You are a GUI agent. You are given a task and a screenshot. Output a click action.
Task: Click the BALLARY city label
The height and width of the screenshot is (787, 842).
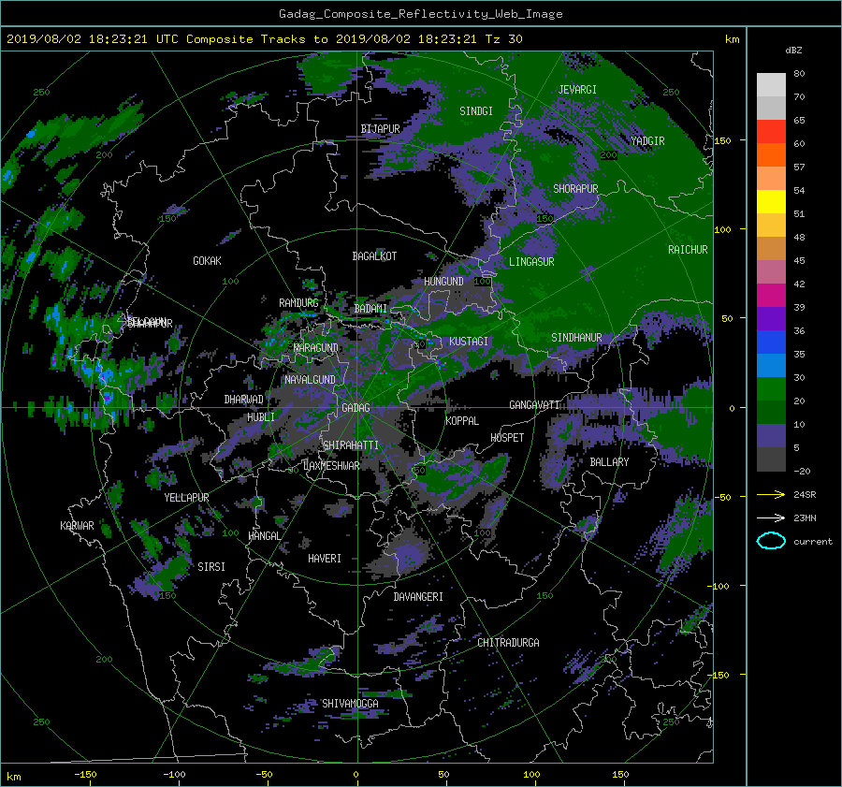[609, 462]
